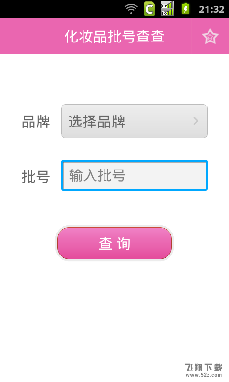Image resolution: width=229 pixels, height=382 pixels.
Task: Tap the green C notification icon
Action: [149, 9]
